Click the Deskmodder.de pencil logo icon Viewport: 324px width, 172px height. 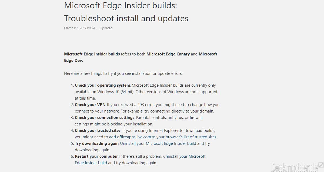321,164
